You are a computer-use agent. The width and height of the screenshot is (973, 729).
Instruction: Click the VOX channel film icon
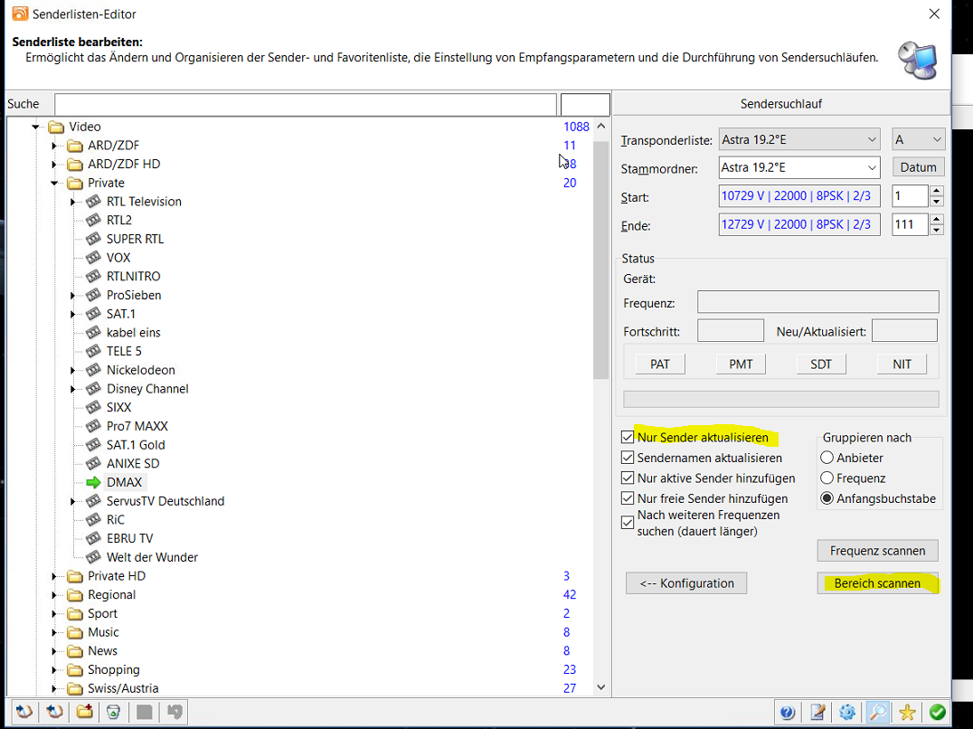point(93,258)
